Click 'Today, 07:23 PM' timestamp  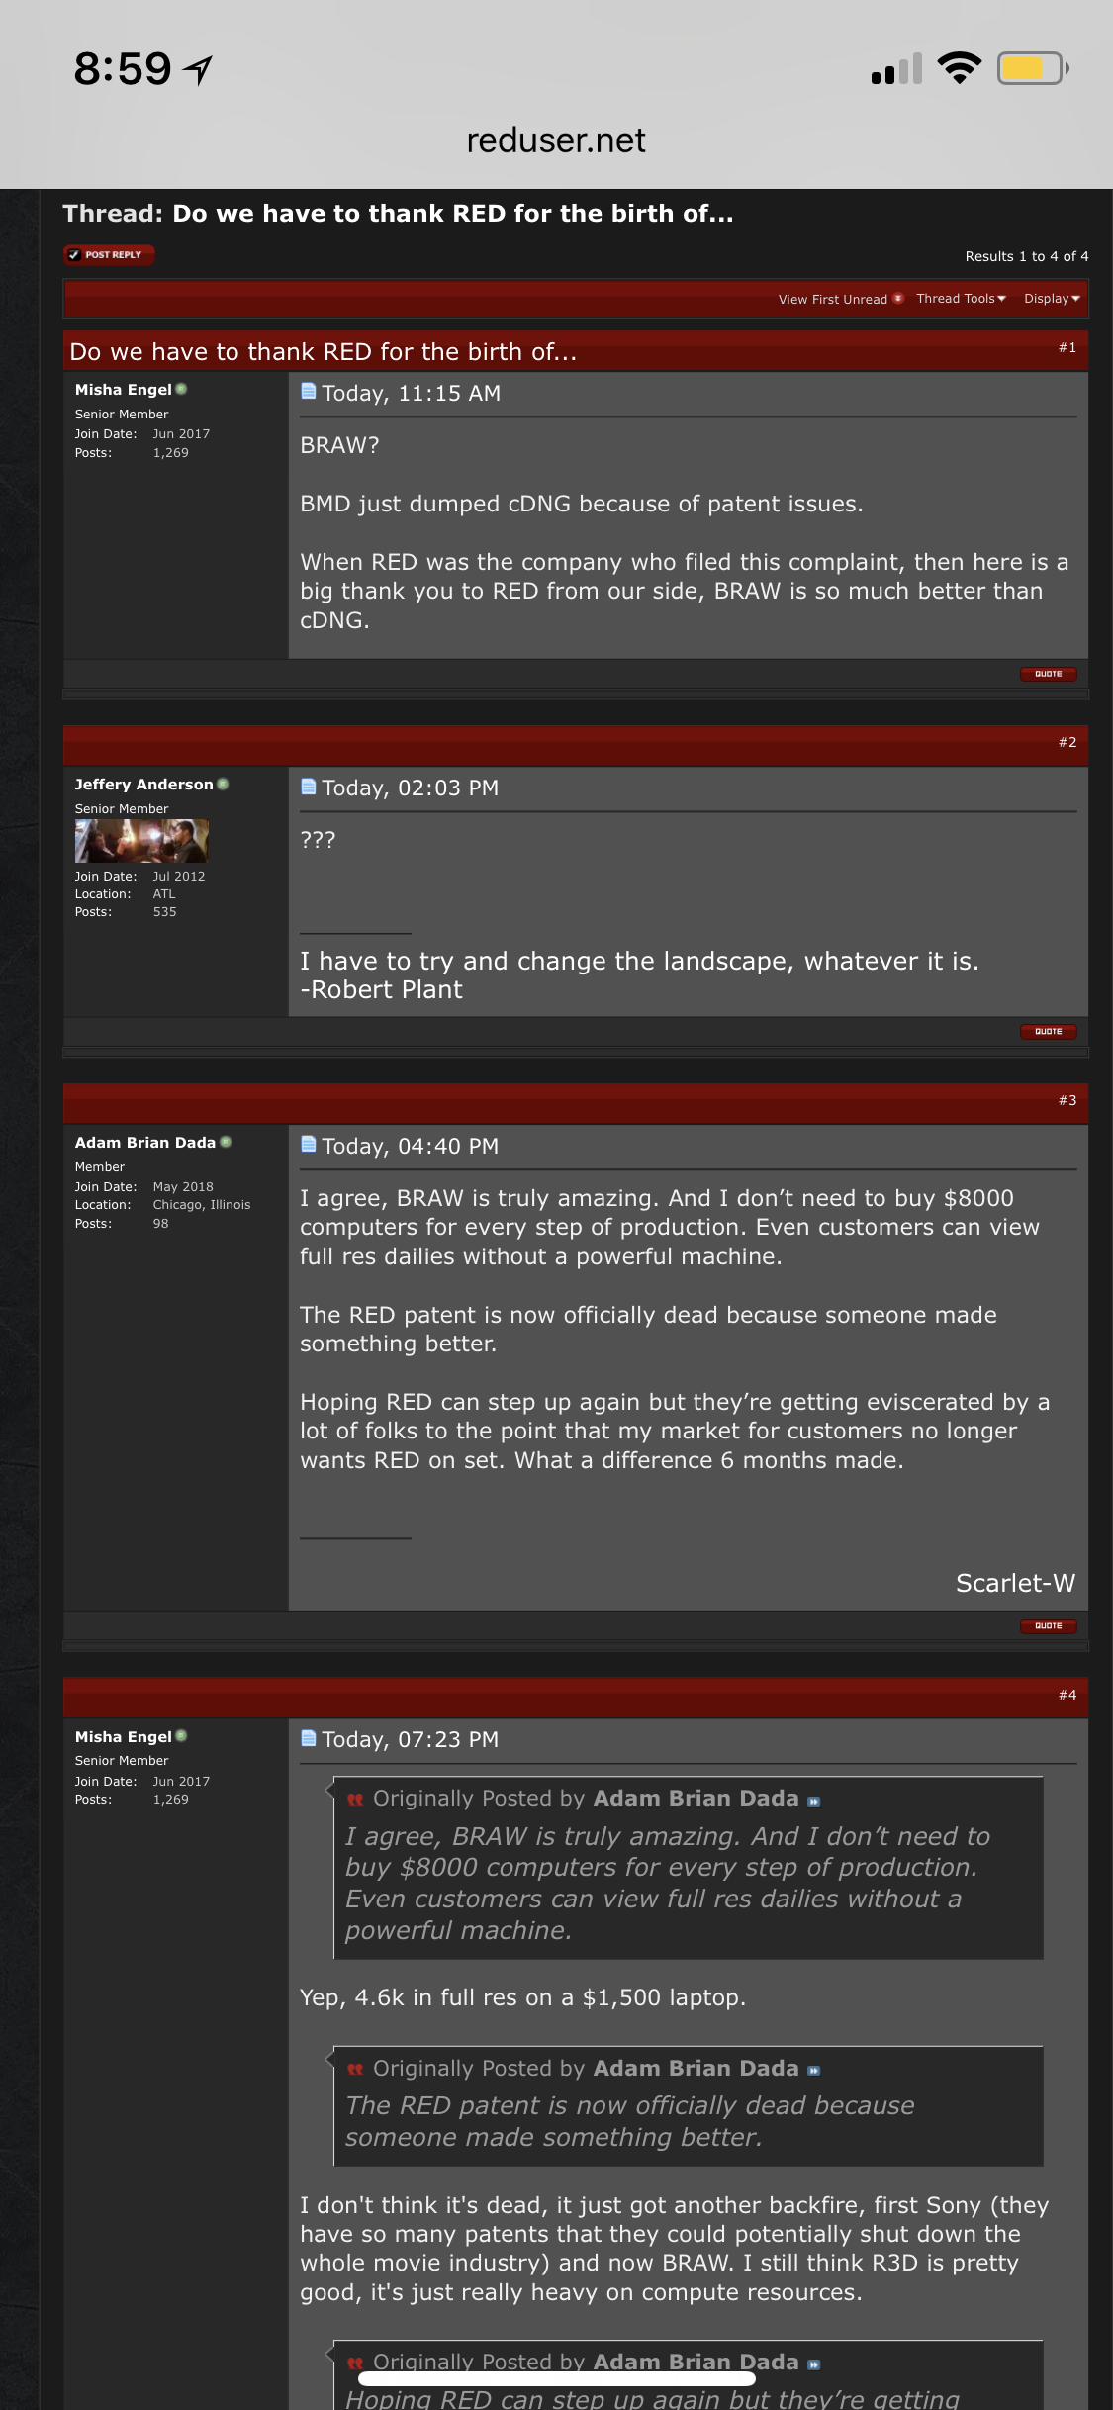(410, 1740)
